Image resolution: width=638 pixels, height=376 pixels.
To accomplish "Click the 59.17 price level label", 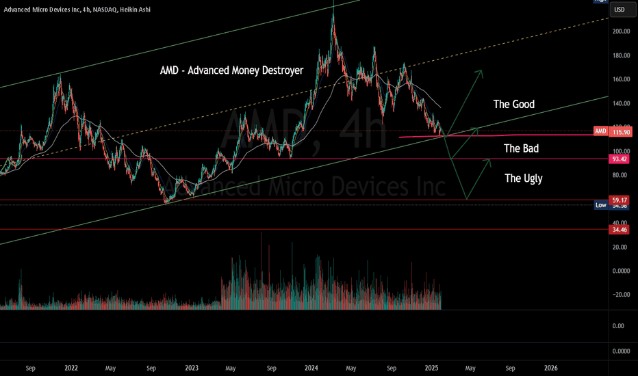I will 620,200.
